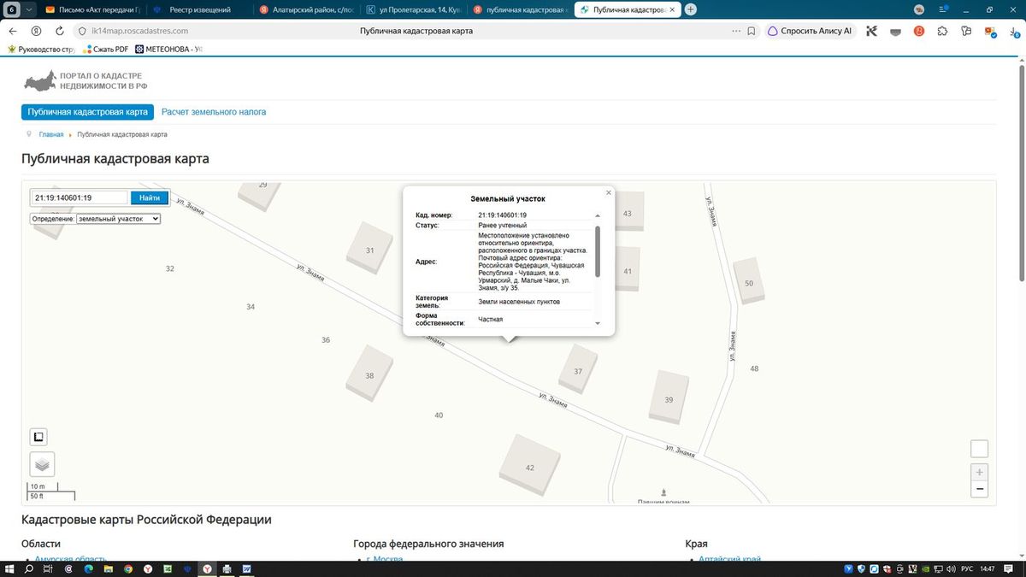Image resolution: width=1026 pixels, height=577 pixels.
Task: Click the Главная breadcrumb link
Action: pyautogui.click(x=51, y=134)
